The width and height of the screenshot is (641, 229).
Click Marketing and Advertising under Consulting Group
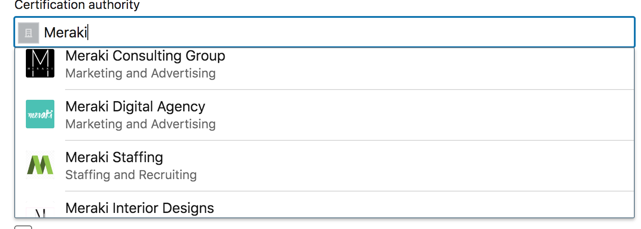(140, 73)
